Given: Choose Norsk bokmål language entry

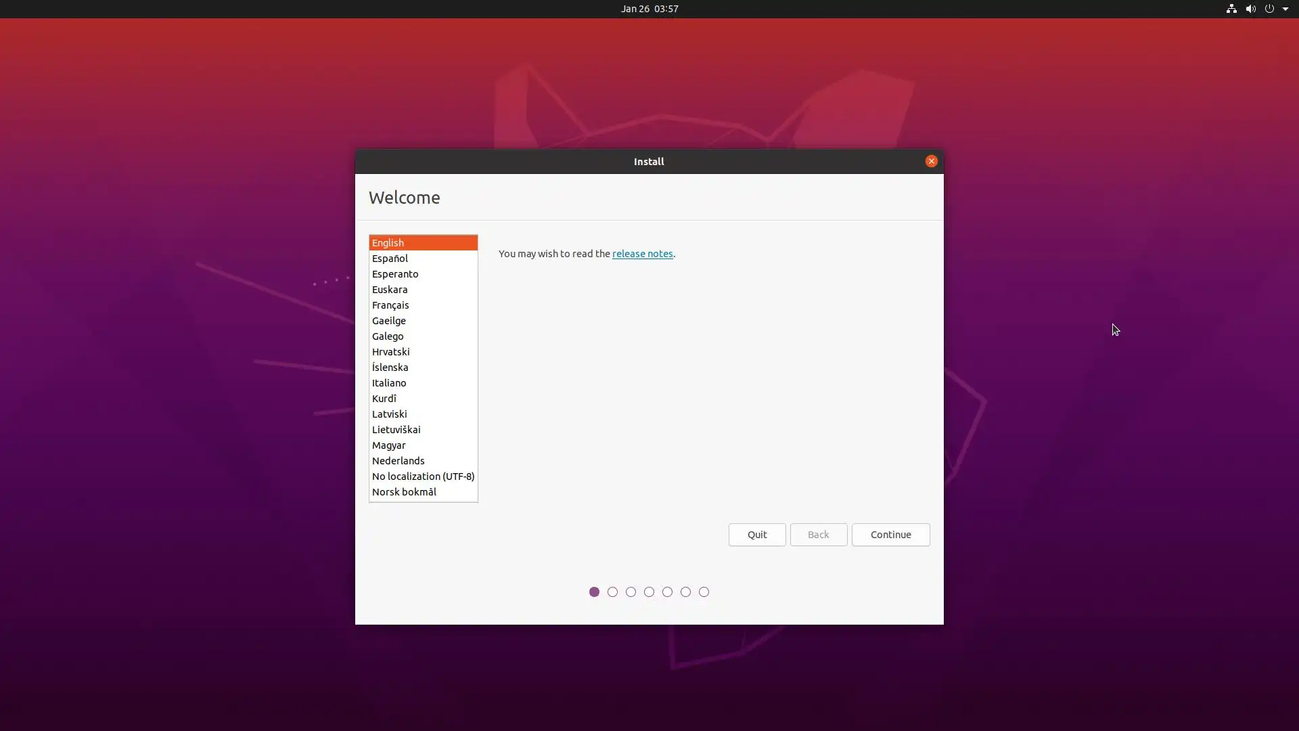Looking at the screenshot, I should tap(404, 492).
